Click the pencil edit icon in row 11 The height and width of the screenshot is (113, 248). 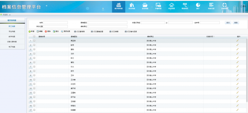click(x=237, y=84)
